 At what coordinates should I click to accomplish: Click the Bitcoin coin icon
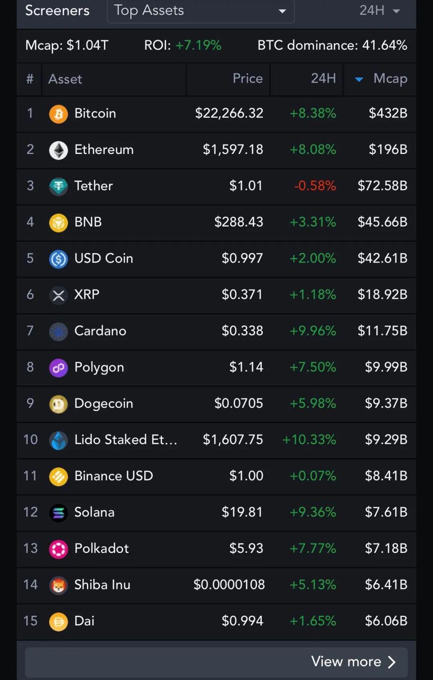point(59,114)
